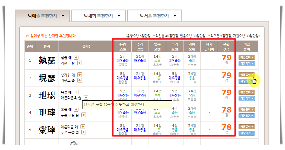Viewport: 285px width, 150px height.
Task: Click the 순위 column header
Action: (x=30, y=46)
